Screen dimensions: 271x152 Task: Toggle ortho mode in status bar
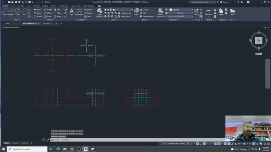pos(201,144)
